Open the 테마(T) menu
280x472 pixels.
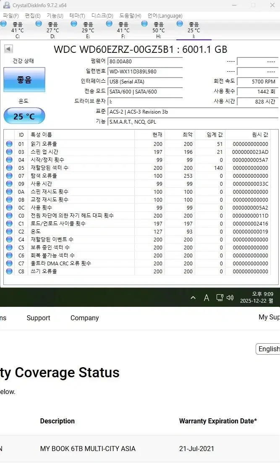click(x=77, y=16)
